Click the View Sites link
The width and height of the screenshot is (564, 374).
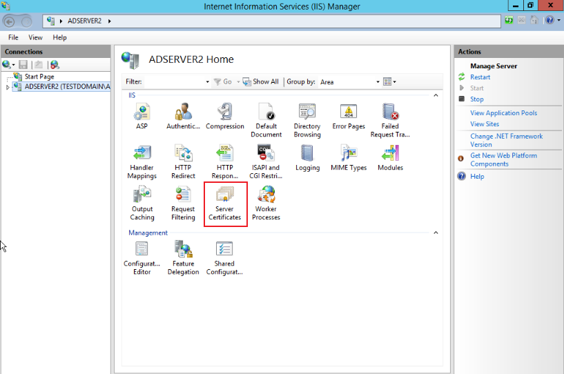(485, 124)
